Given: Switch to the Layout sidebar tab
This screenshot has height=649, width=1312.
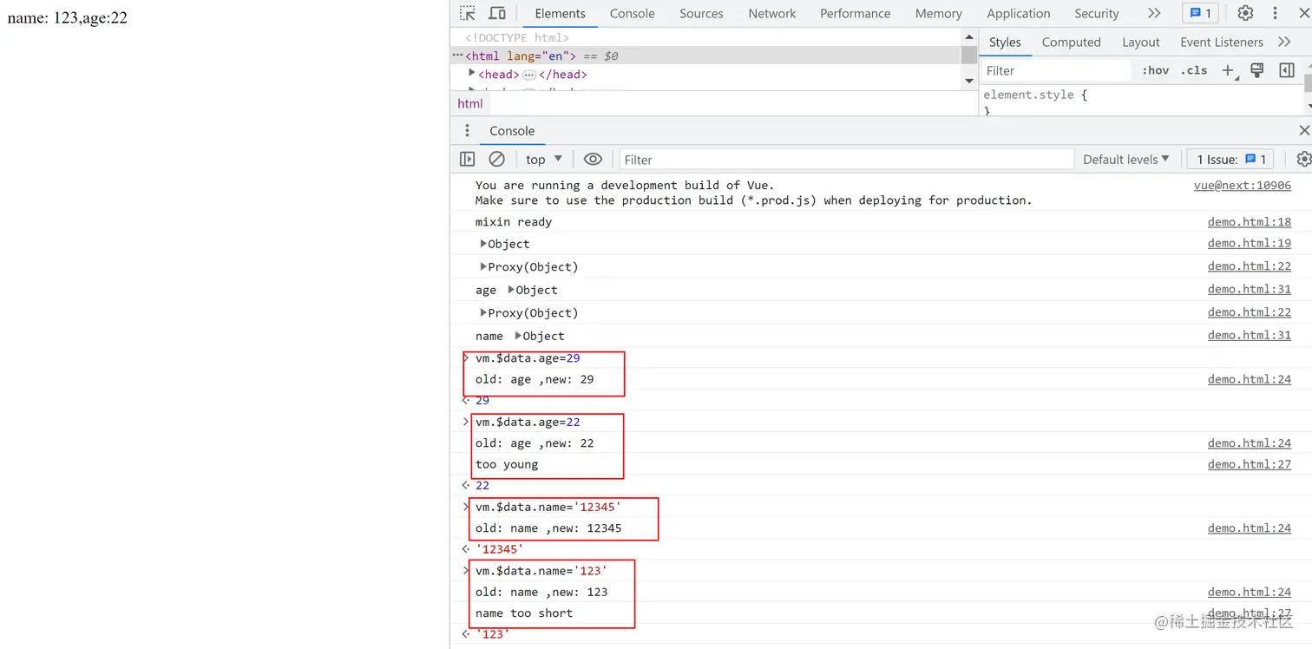Looking at the screenshot, I should pyautogui.click(x=1140, y=42).
